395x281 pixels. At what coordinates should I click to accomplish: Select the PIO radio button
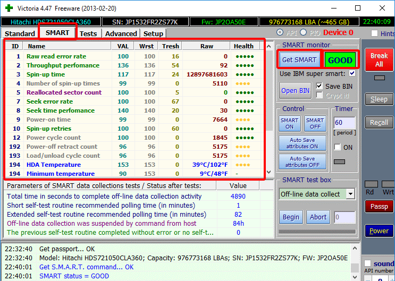(x=304, y=32)
